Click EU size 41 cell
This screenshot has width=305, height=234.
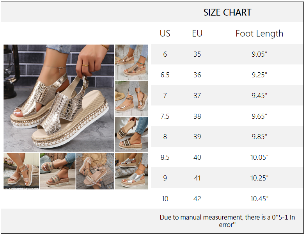197,178
